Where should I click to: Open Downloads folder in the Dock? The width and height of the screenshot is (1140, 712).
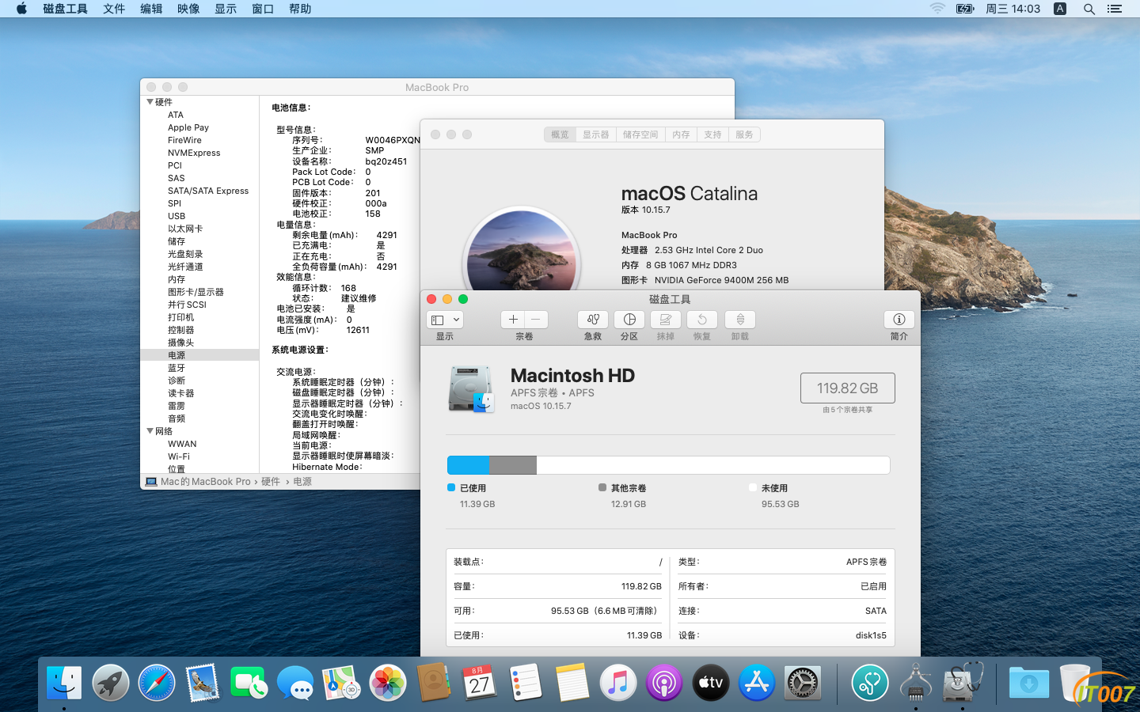click(x=1028, y=682)
